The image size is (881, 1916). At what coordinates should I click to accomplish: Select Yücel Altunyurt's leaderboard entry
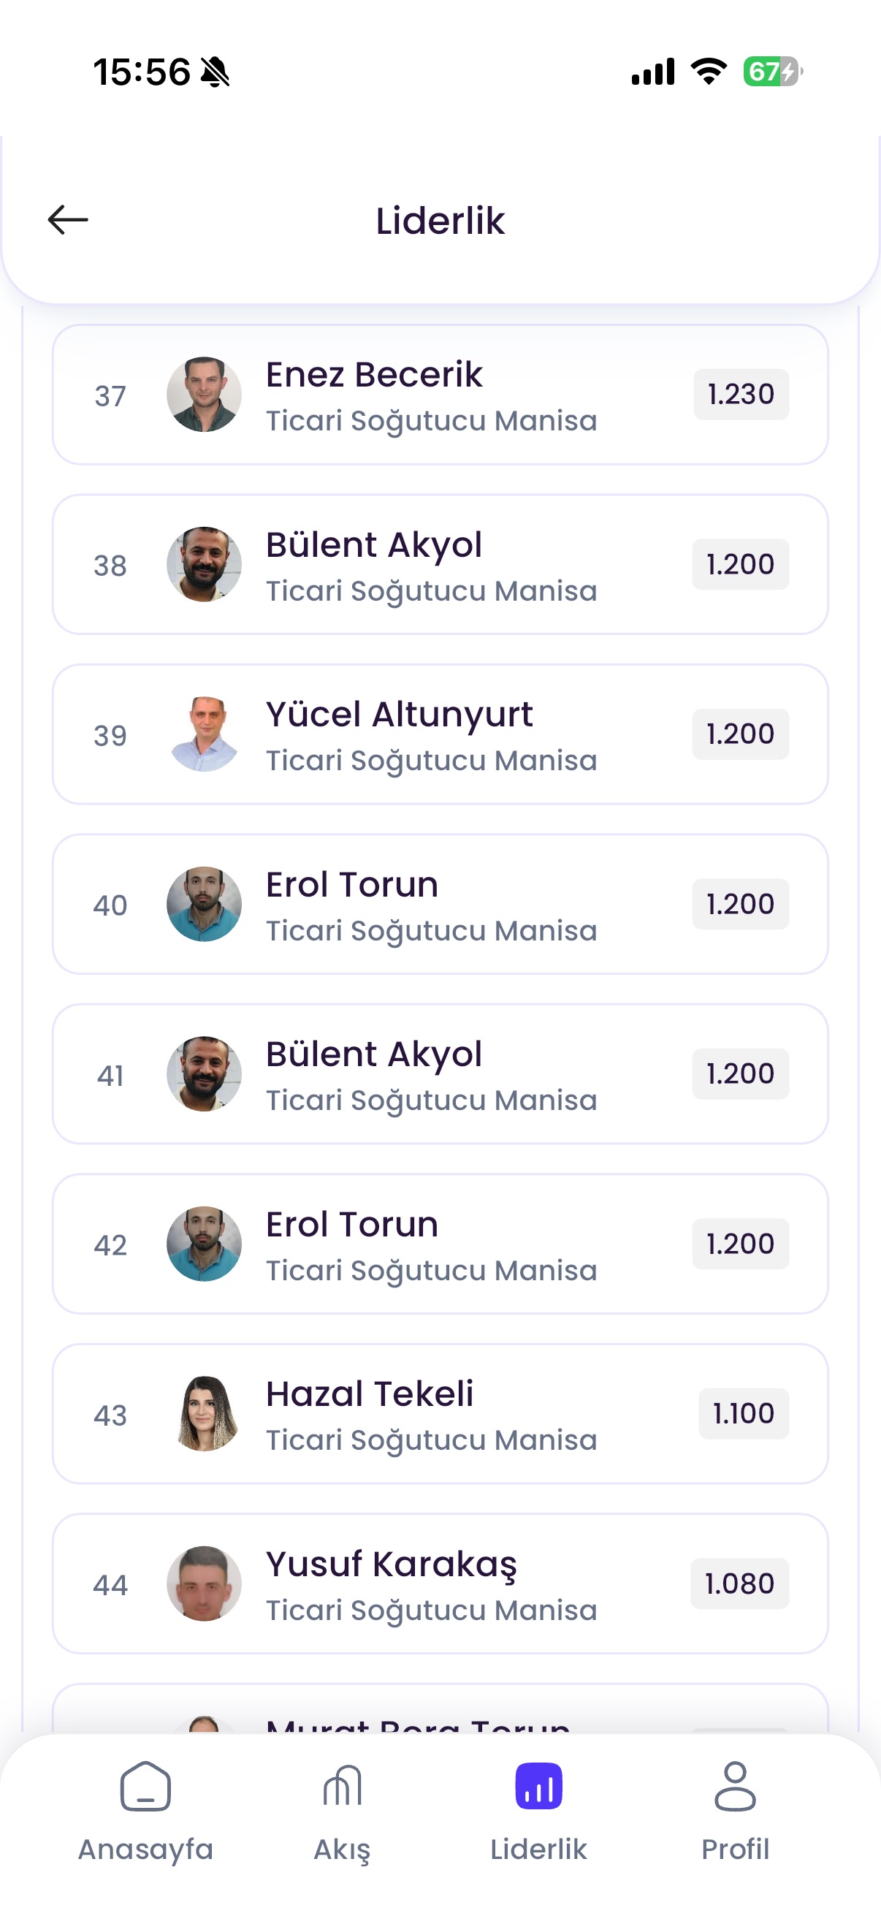tap(440, 734)
